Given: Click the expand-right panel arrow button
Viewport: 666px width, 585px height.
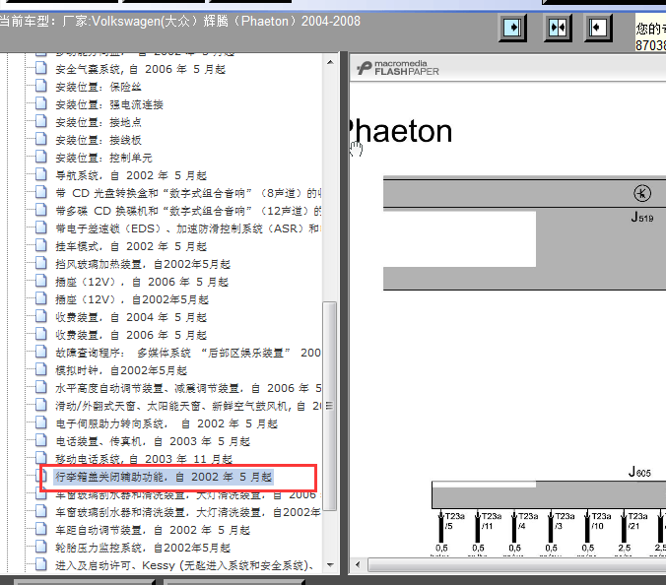Looking at the screenshot, I should [x=512, y=28].
